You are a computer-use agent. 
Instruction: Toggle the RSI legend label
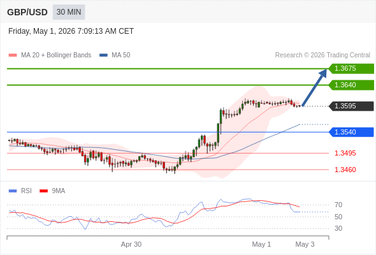coord(26,191)
